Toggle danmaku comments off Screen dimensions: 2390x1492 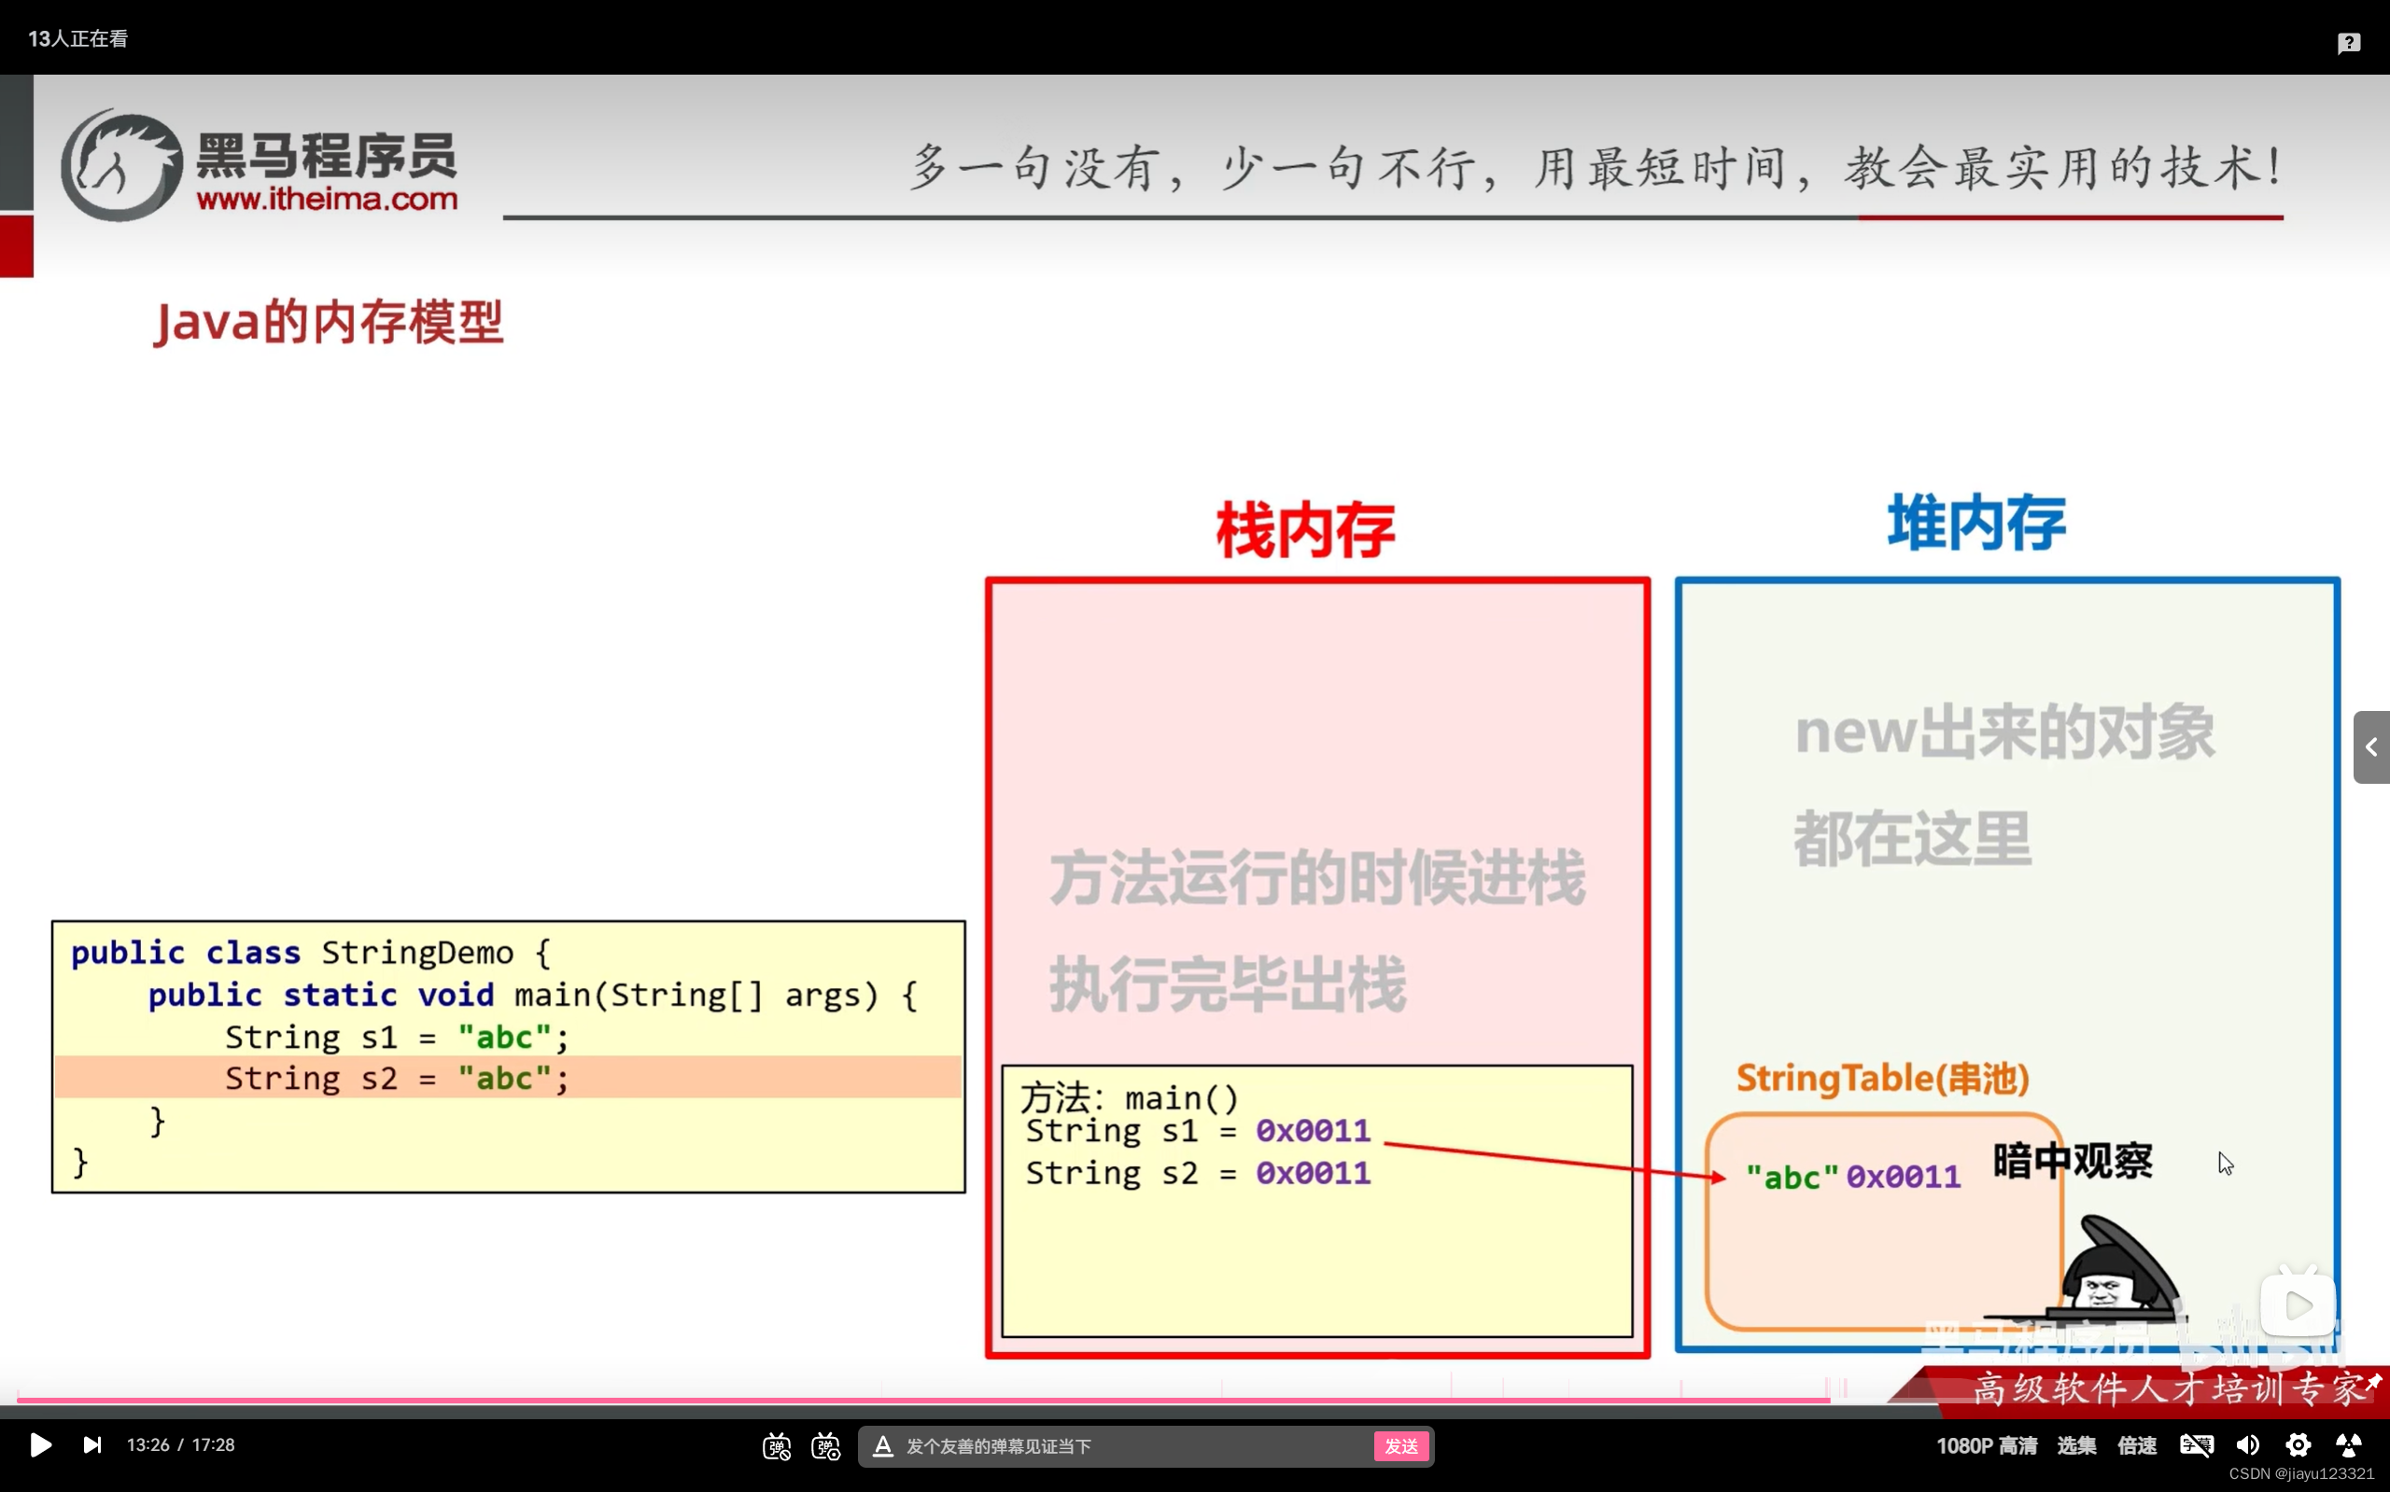click(x=776, y=1445)
